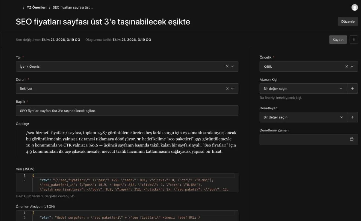Click inside the Veri (JSON) code editor
The width and height of the screenshot is (361, 221).
(127, 182)
